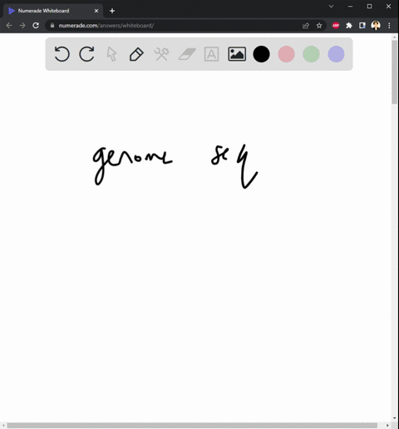Click the scroll left arrow

3,426
